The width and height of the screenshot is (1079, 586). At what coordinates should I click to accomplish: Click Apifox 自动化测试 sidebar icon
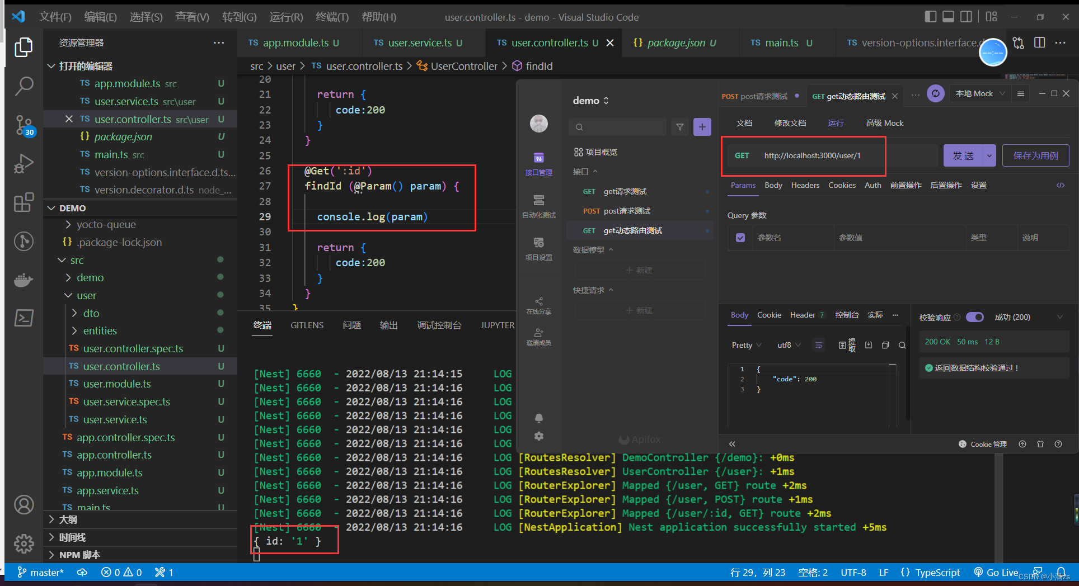pos(538,206)
